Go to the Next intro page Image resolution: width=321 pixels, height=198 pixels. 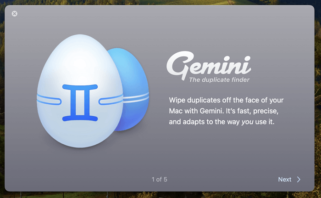(289, 179)
